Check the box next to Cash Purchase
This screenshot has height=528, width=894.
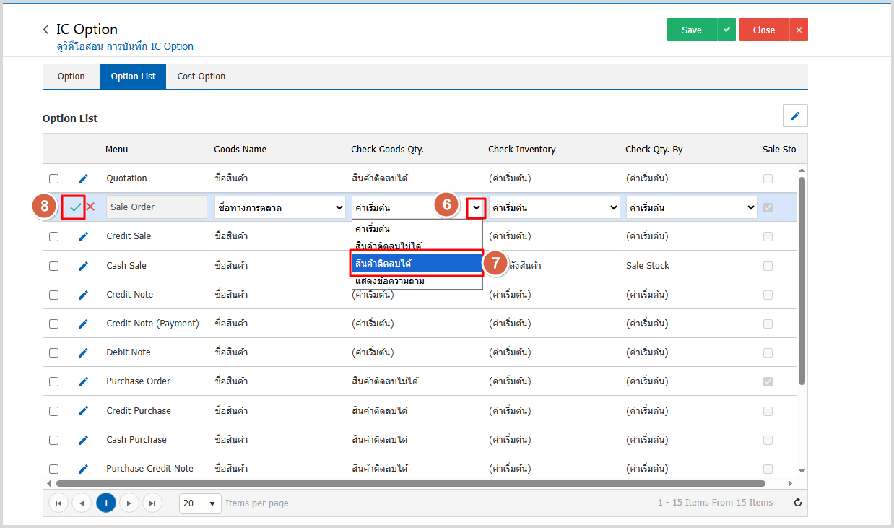click(x=54, y=440)
